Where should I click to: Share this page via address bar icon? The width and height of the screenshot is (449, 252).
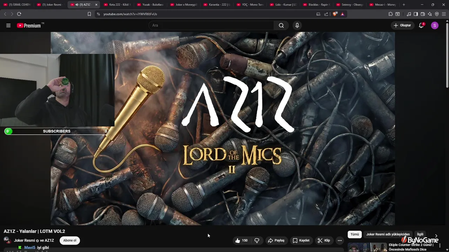(326, 14)
